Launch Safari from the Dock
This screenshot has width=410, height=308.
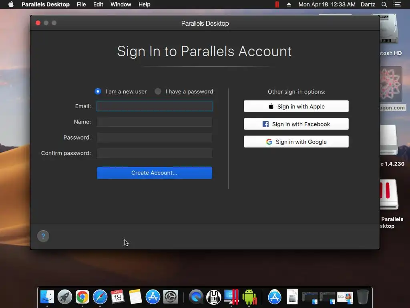pyautogui.click(x=100, y=297)
